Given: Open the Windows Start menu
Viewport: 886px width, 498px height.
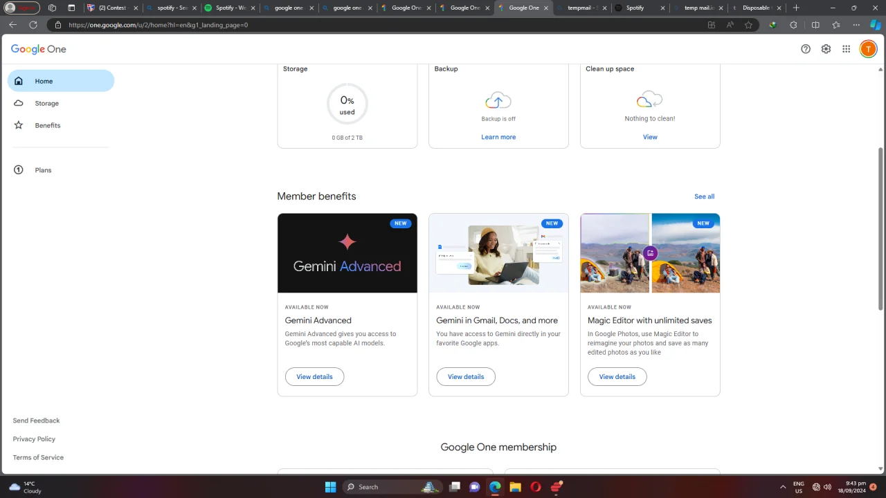Looking at the screenshot, I should pos(330,487).
